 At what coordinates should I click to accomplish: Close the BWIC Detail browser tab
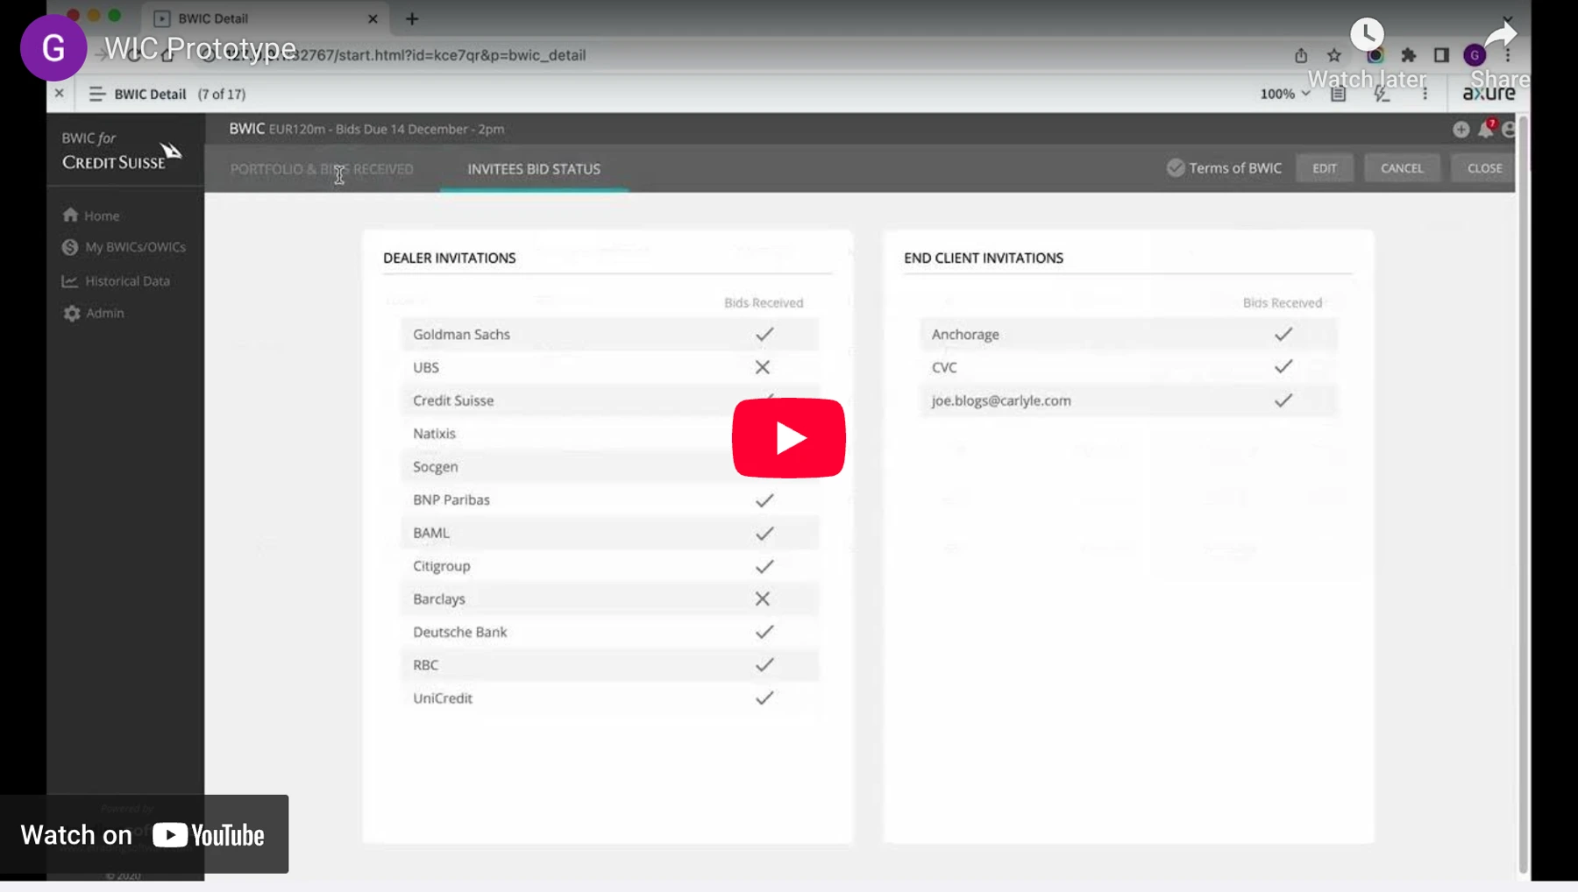click(373, 18)
